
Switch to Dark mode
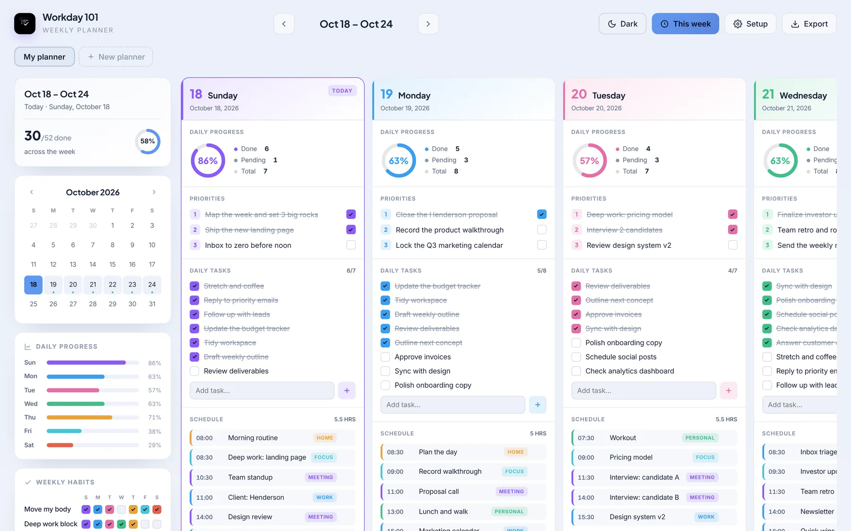622,24
